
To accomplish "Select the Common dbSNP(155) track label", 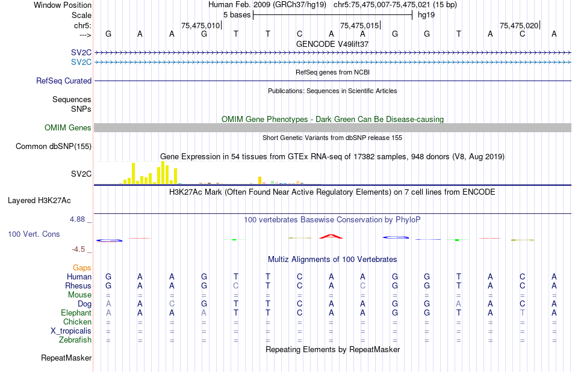I will (x=54, y=146).
